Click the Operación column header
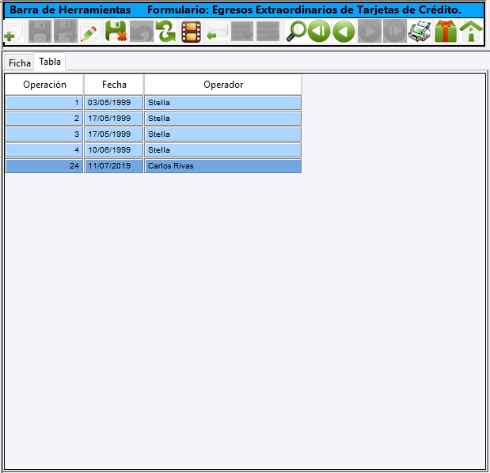Viewport: 490px width, 473px height. click(44, 85)
